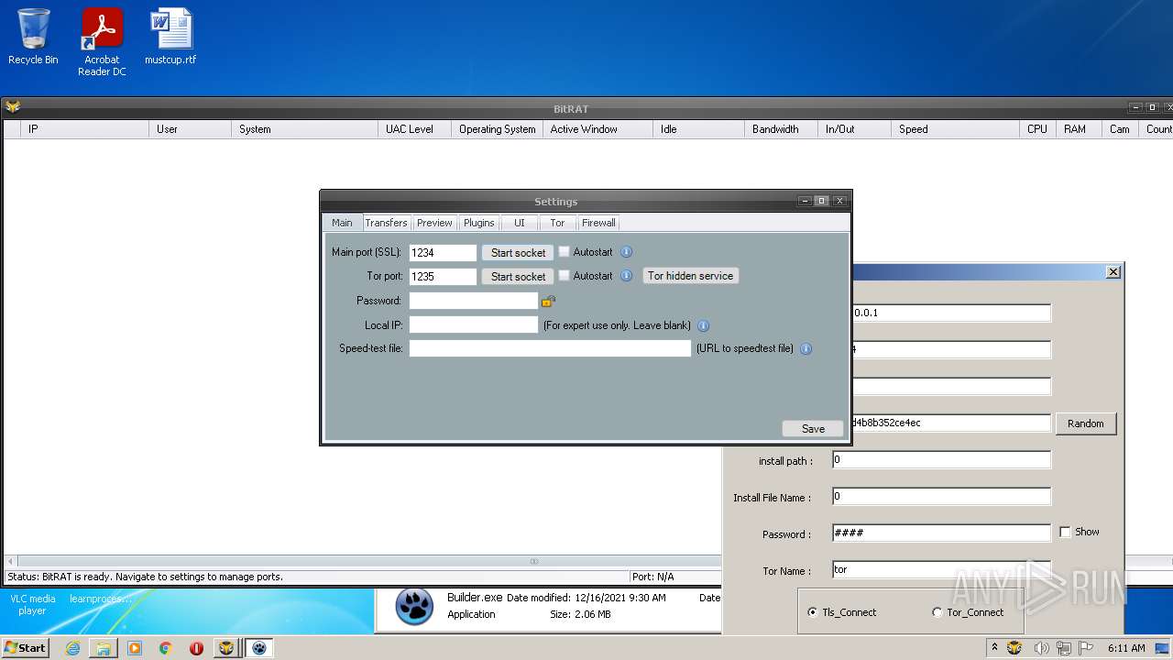Image resolution: width=1173 pixels, height=660 pixels.
Task: Open the Tor settings tab
Action: [x=557, y=223]
